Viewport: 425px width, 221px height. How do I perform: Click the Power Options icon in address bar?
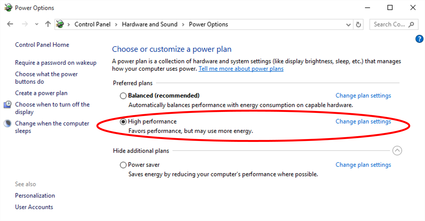point(60,24)
